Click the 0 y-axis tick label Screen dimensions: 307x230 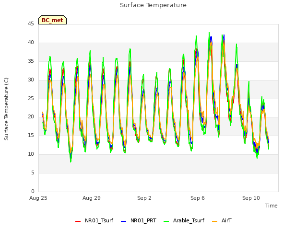coord(33,191)
